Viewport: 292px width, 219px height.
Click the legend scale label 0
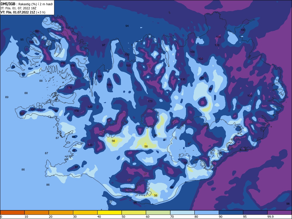(1, 217)
